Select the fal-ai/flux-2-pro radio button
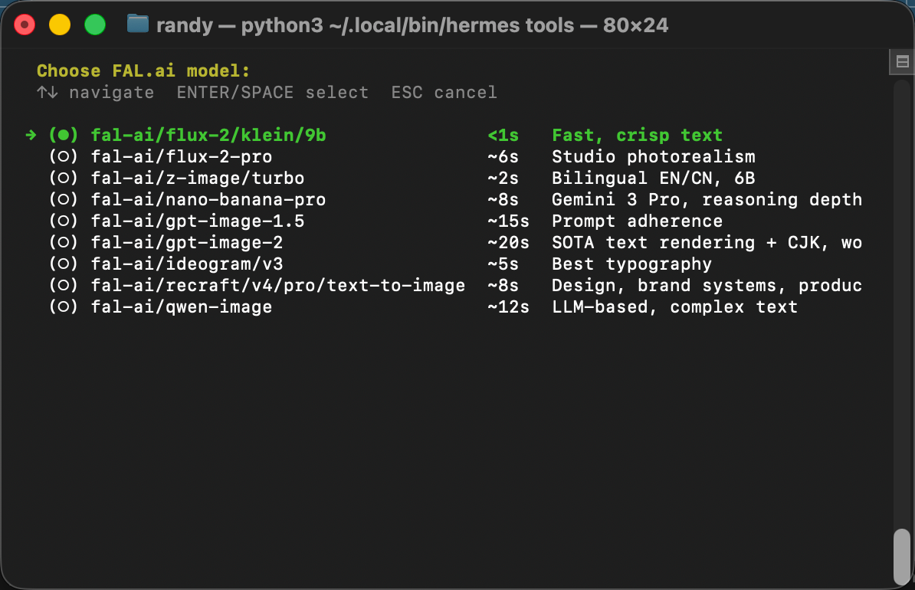 tap(63, 157)
